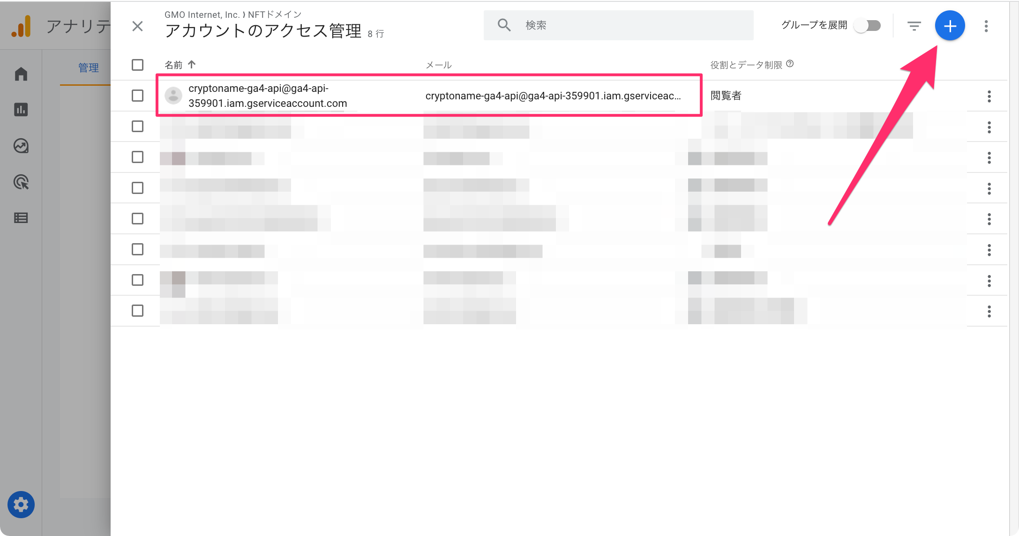Click the help icon next to 役割とデータ制限

791,64
